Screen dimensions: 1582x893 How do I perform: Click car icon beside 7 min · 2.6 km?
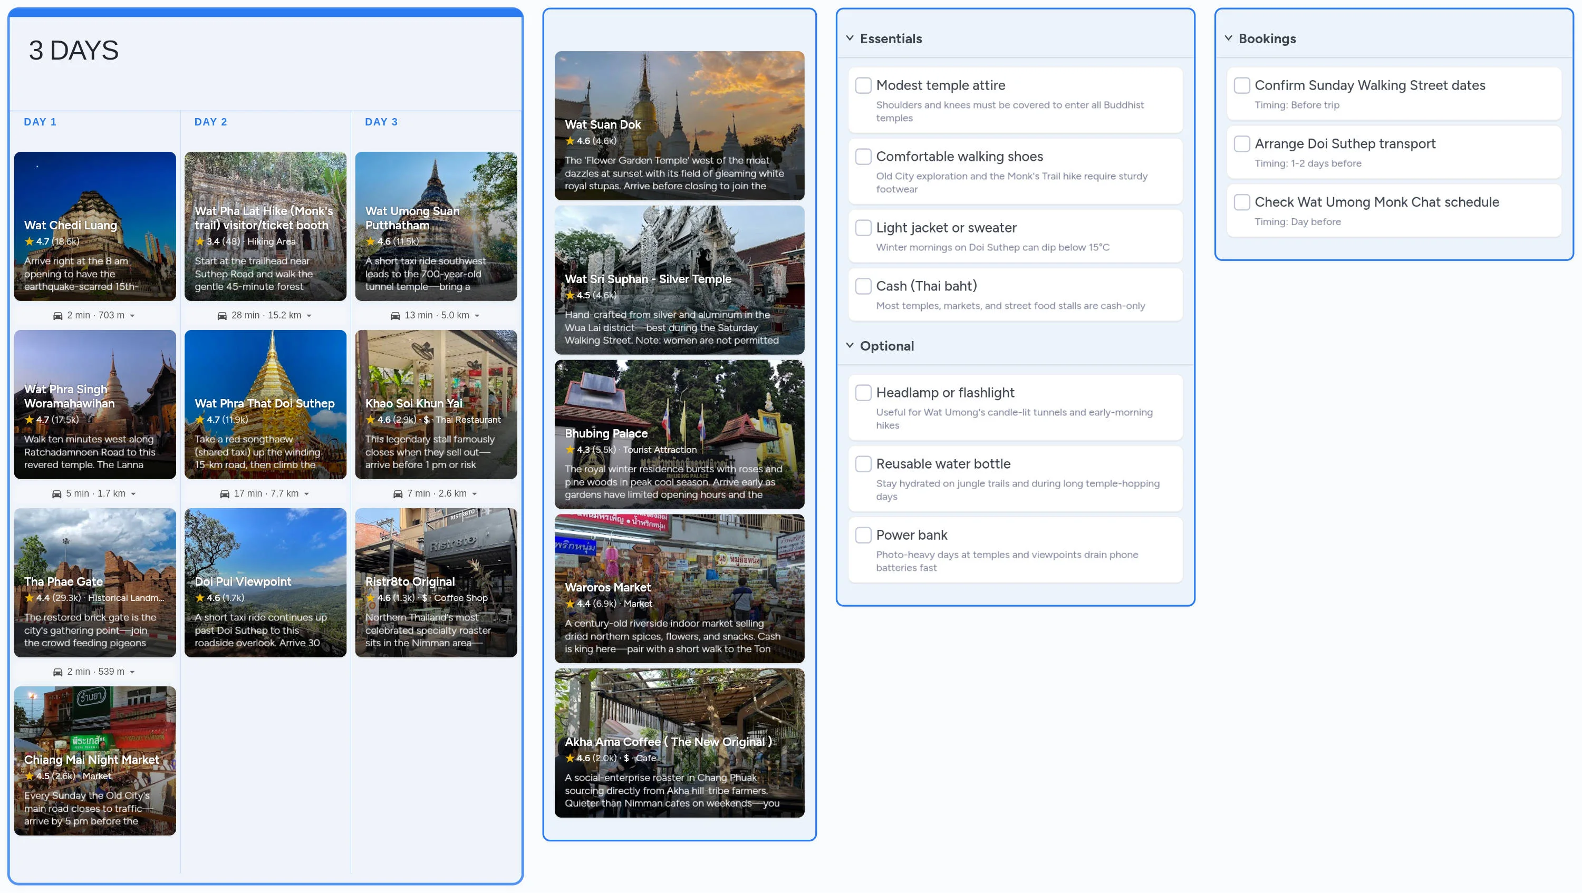(398, 493)
